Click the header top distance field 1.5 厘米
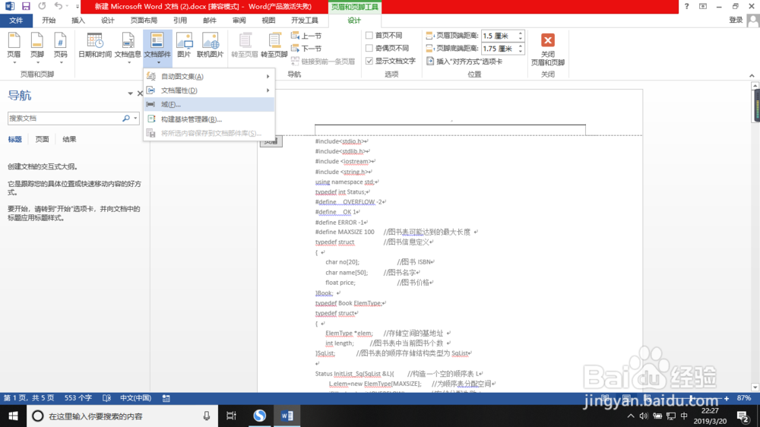The width and height of the screenshot is (760, 427). tap(499, 36)
